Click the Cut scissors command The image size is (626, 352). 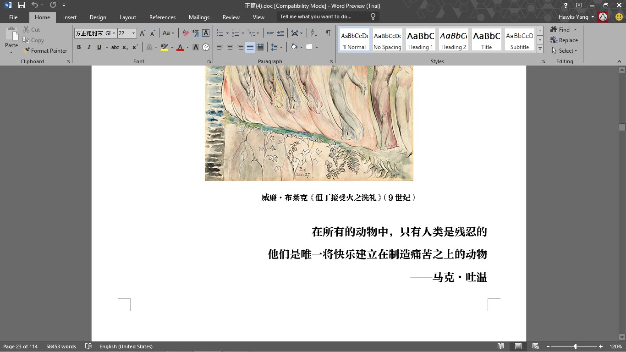click(31, 29)
